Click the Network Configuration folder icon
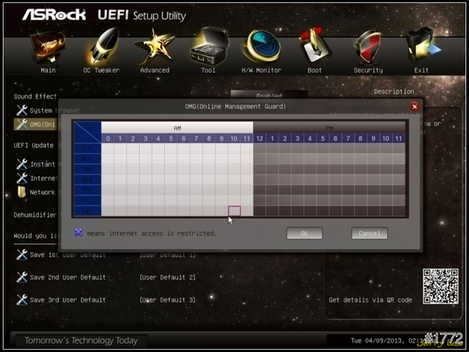469x352 pixels. (x=22, y=192)
